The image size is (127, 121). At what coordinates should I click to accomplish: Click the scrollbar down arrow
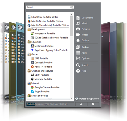tap(71, 98)
